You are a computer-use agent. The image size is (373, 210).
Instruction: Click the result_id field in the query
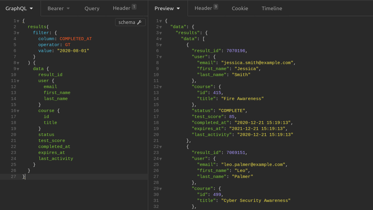50,75
